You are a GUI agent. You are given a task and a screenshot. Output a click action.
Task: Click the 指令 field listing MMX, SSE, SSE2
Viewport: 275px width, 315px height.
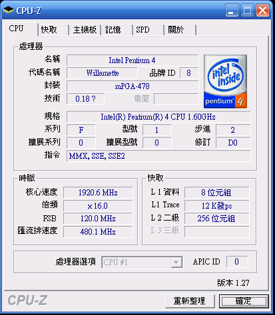pyautogui.click(x=158, y=156)
